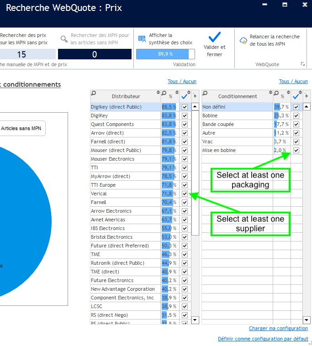Toggle checkbox for Digikey (direct Public)
This screenshot has width=312, height=346.
(x=185, y=107)
